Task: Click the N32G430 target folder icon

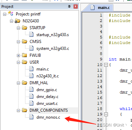Action: tap(18, 21)
